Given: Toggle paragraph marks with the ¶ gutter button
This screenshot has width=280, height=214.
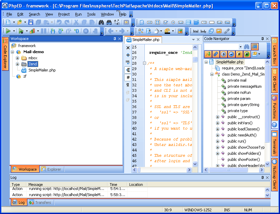Looking at the screenshot, I should [128, 85].
